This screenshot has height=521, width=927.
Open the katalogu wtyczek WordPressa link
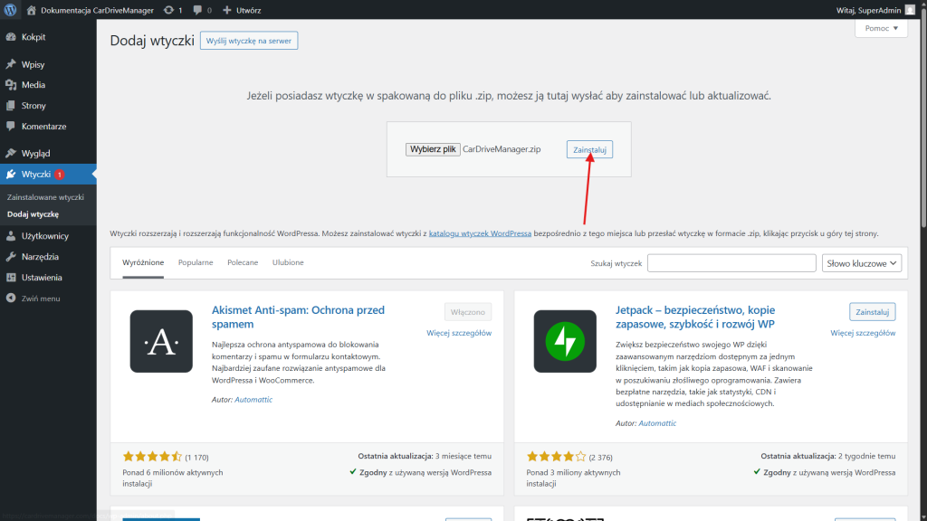(480, 233)
